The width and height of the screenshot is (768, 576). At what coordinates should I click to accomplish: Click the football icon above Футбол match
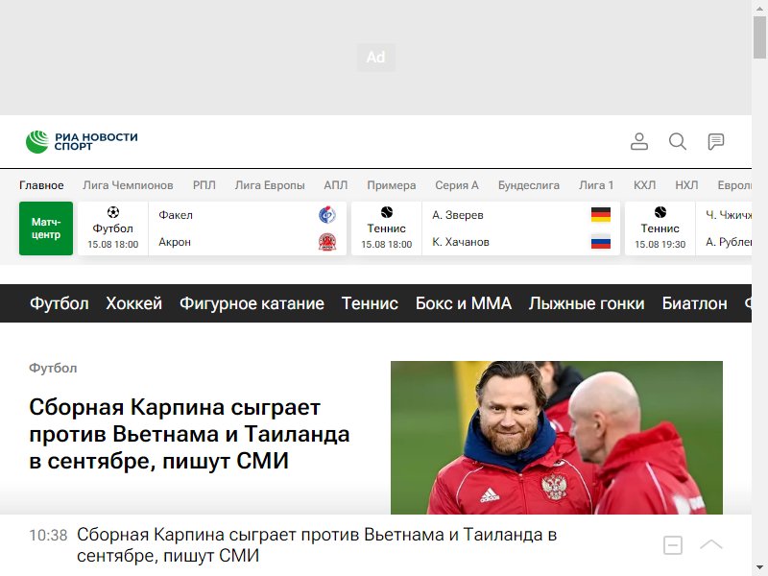pos(113,212)
